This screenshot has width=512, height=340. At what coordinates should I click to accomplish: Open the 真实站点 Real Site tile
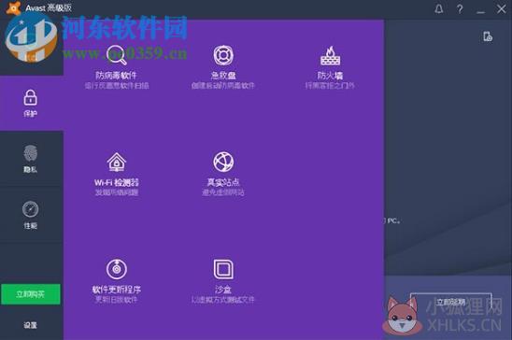coord(223,174)
